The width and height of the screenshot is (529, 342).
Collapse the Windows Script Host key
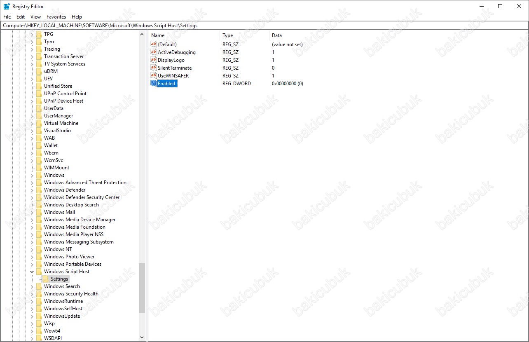(x=32, y=272)
